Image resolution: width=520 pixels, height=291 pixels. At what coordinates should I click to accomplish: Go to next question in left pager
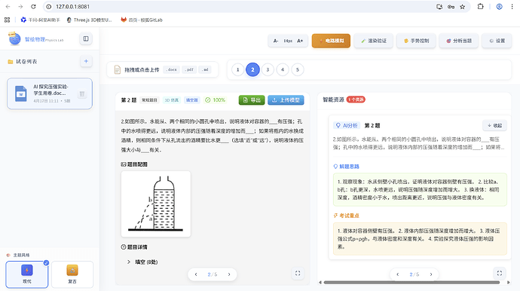(x=229, y=274)
